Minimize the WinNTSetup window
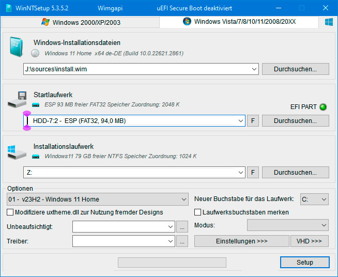The height and width of the screenshot is (277, 338). [279, 8]
